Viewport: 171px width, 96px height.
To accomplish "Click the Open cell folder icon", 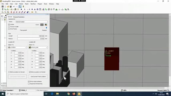I will (x=8, y=6).
